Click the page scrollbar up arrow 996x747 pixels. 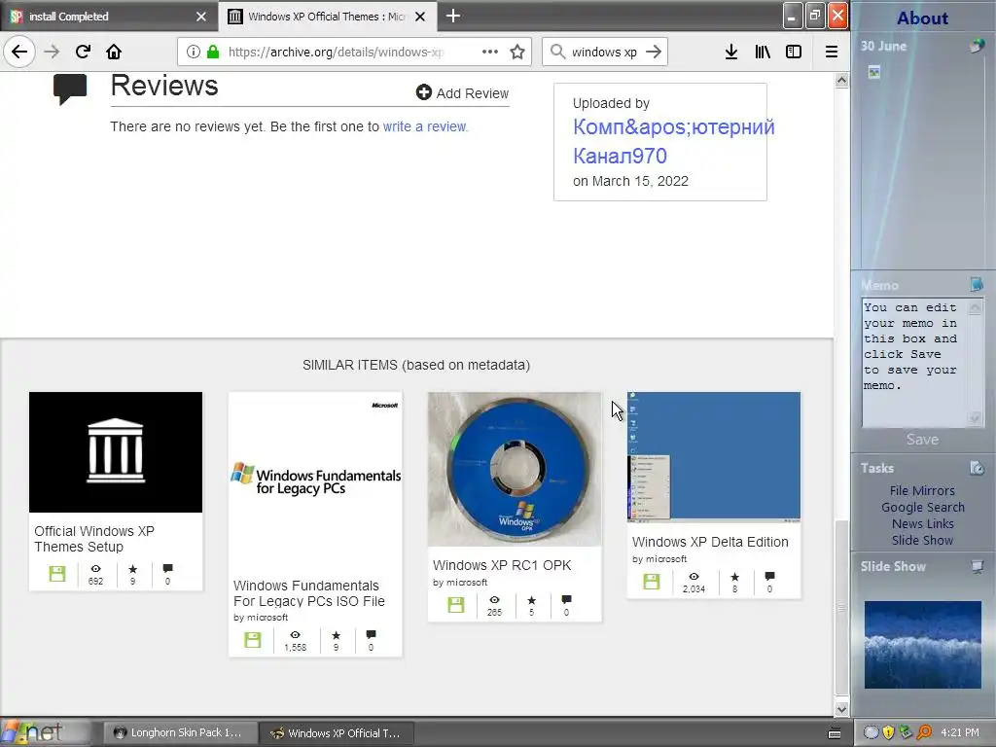(841, 80)
